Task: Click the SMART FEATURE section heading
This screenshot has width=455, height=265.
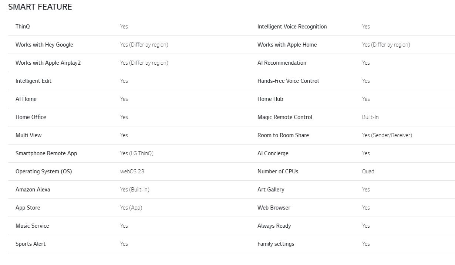Action: point(40,7)
